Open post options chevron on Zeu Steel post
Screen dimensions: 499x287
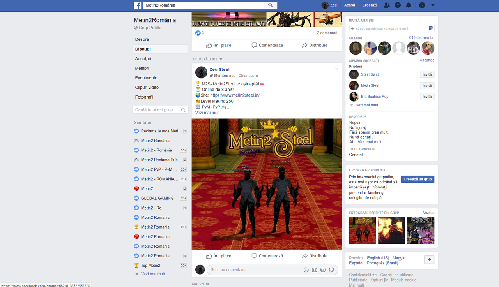[337, 69]
